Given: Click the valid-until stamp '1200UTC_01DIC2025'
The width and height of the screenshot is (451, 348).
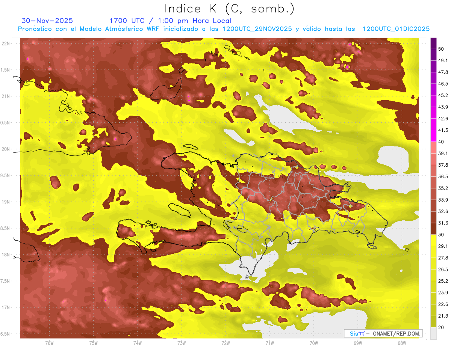Looking at the screenshot, I should point(396,29).
